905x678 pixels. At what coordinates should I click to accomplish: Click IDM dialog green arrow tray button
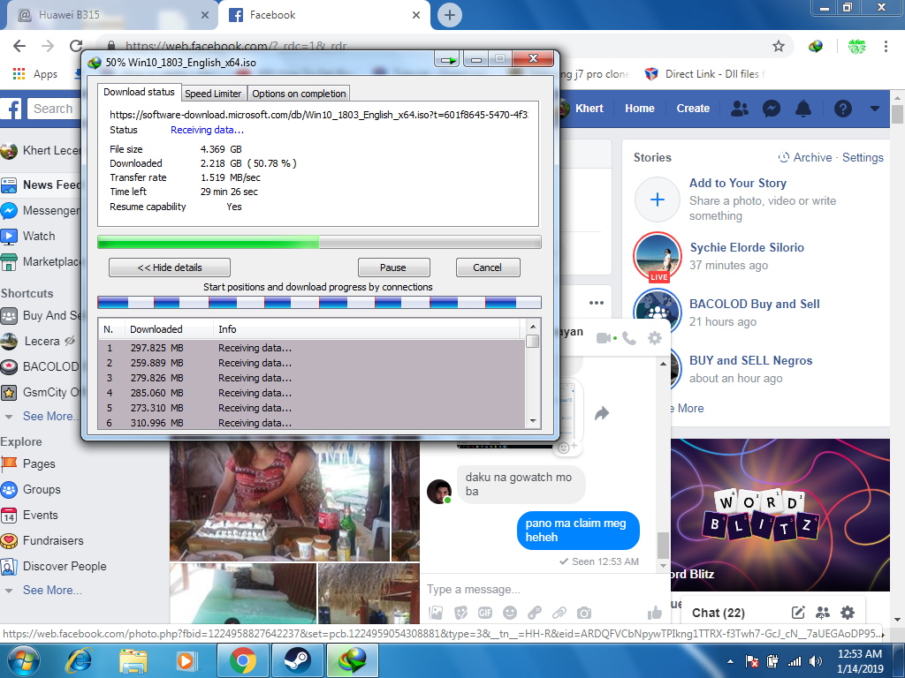click(447, 59)
